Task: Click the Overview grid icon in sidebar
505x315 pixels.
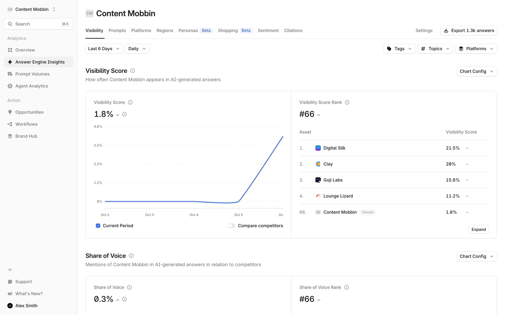Action: point(10,50)
